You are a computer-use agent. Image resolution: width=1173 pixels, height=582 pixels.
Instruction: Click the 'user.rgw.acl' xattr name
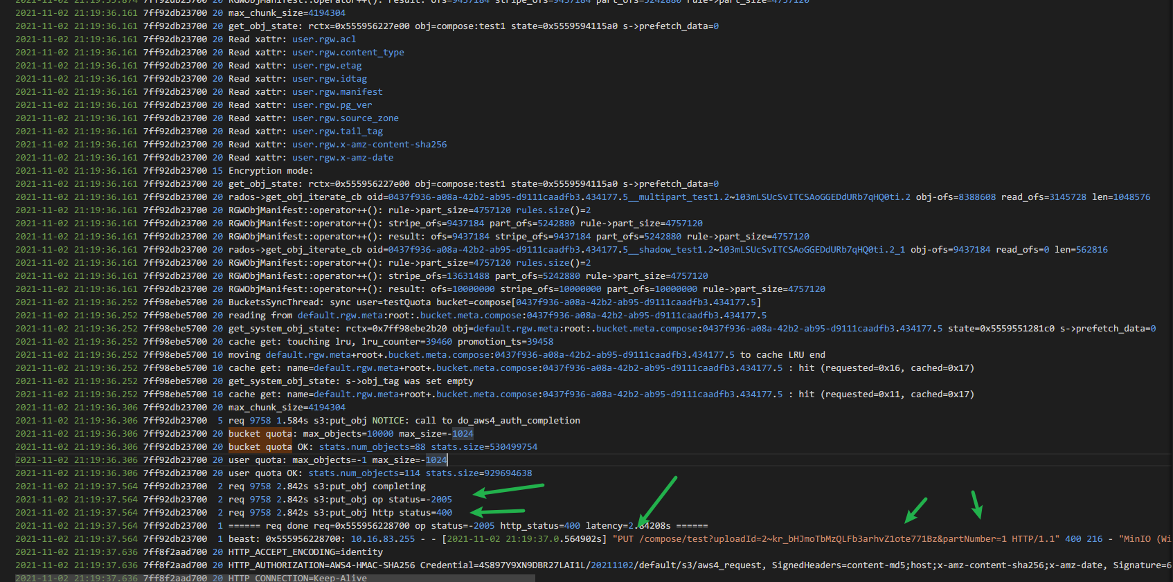click(324, 39)
